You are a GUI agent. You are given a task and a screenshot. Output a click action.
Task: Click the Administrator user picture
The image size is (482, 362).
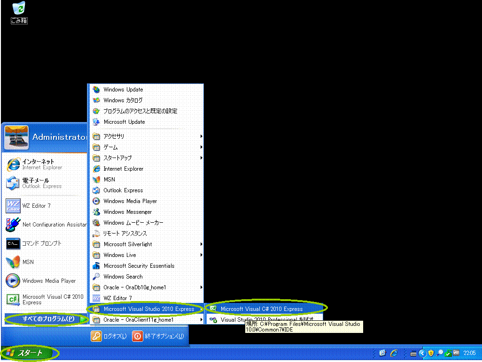(x=16, y=137)
